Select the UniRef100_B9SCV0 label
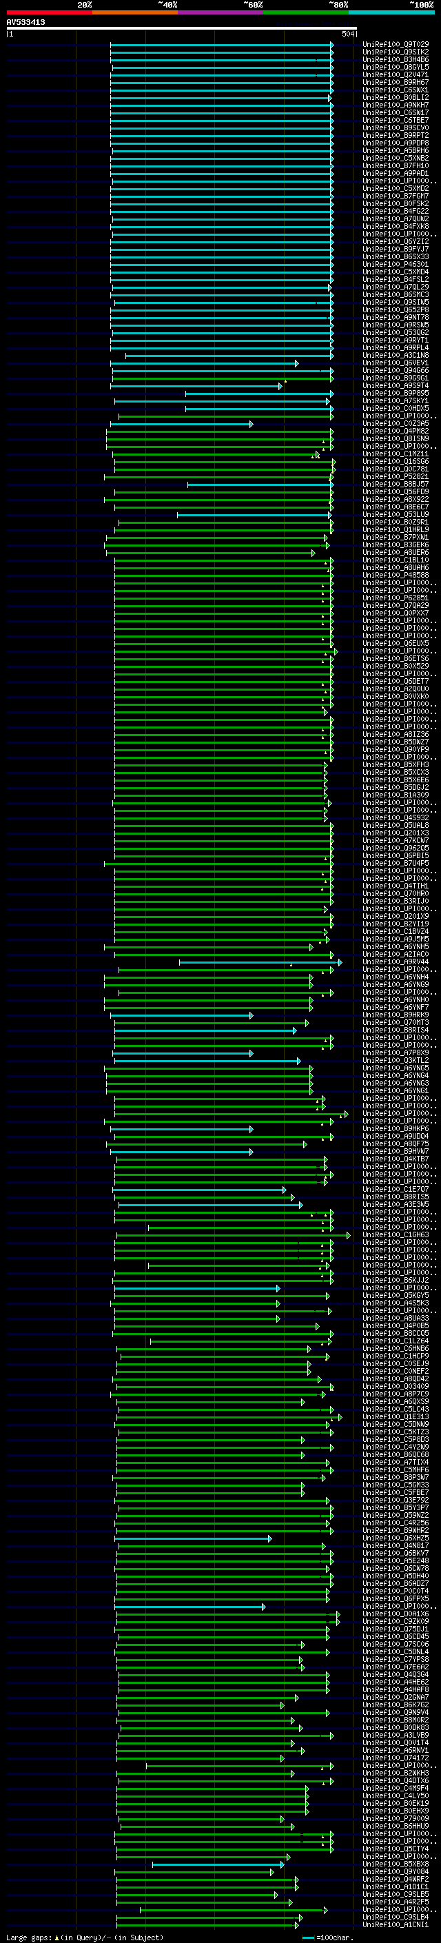 pyautogui.click(x=396, y=128)
